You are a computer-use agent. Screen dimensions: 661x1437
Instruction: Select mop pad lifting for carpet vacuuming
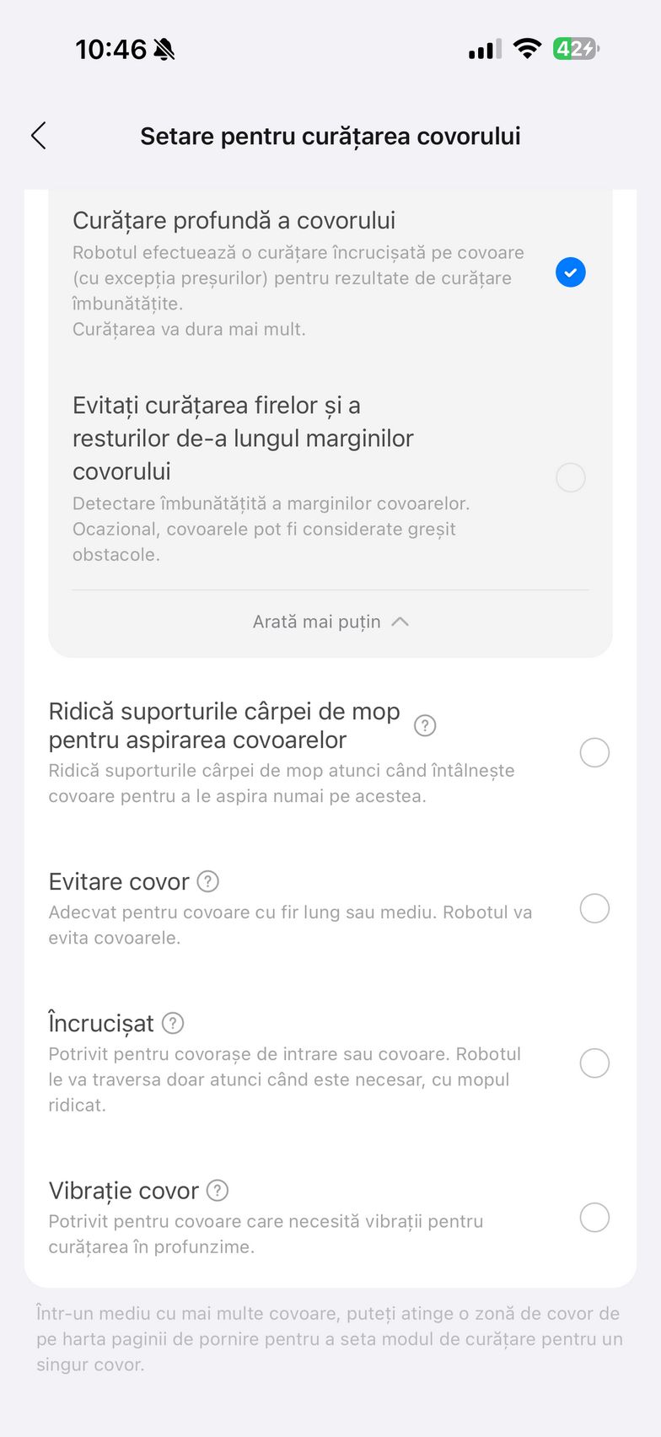594,752
